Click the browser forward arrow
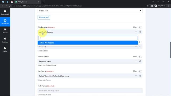 pos(6,6)
